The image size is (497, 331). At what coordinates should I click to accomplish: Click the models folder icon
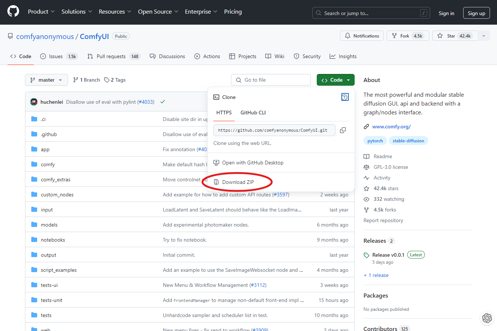coord(34,224)
